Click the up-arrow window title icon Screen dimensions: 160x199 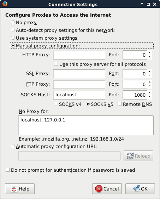[x=142, y=4]
